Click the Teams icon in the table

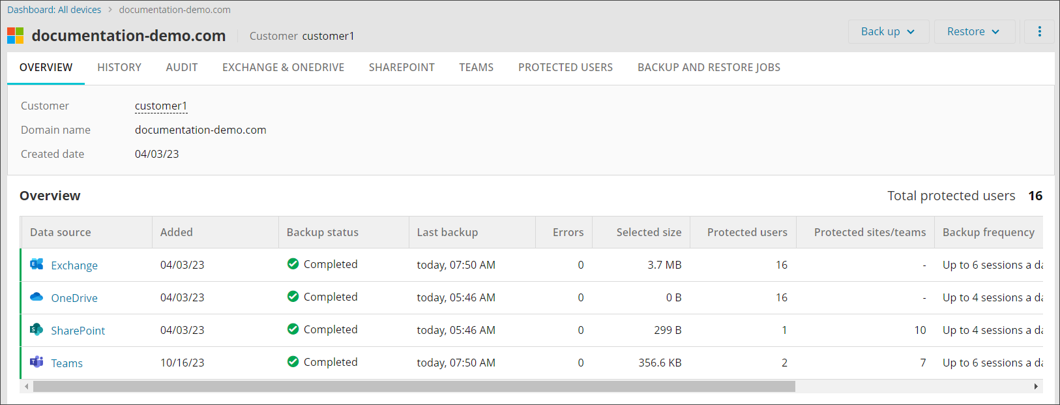coord(37,362)
